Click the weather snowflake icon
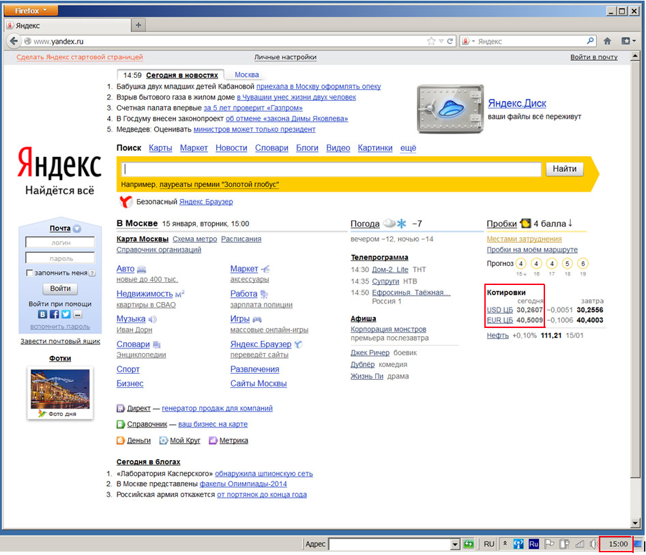Image resolution: width=646 pixels, height=555 pixels. click(x=401, y=224)
